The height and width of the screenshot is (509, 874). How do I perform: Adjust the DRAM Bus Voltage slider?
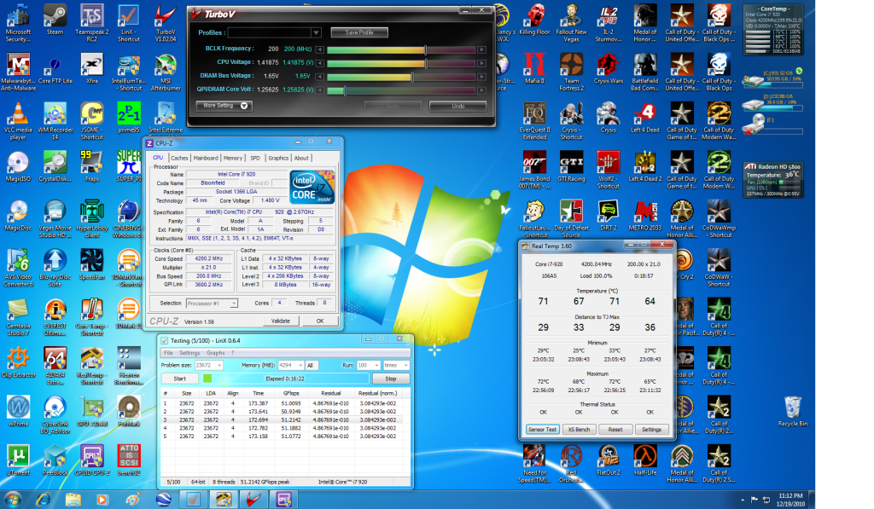pyautogui.click(x=412, y=76)
